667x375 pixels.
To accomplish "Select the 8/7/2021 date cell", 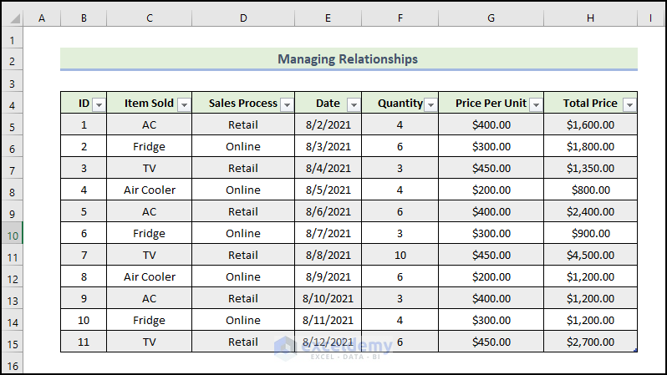I will [x=328, y=233].
